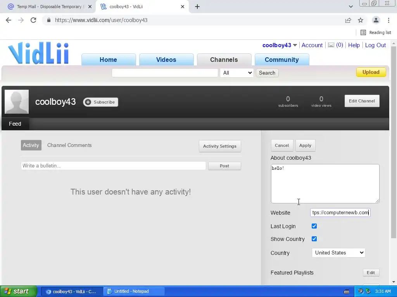Go to the Home tab
Screen dimensions: 397x297
109,60
